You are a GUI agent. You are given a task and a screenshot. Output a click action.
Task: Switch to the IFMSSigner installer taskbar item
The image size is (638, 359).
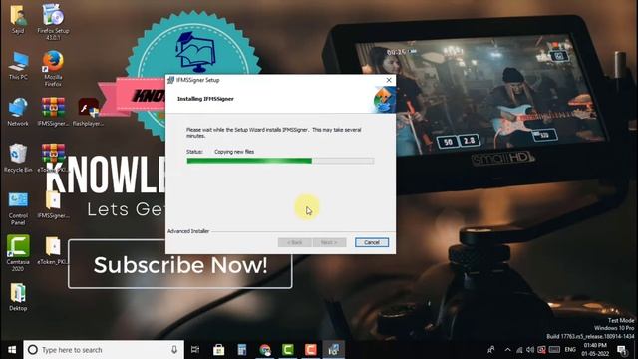[334, 350]
